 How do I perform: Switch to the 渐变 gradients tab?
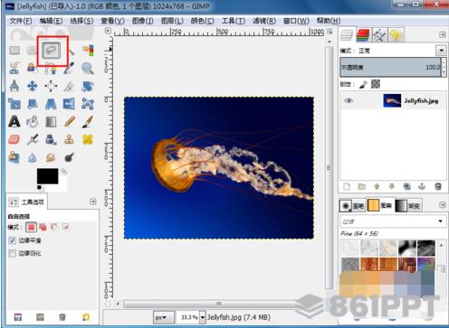coord(407,206)
